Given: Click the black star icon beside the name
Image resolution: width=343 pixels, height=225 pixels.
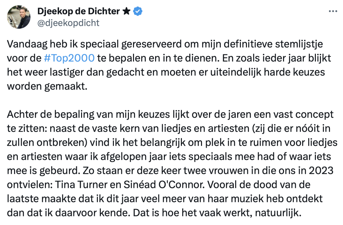Looking at the screenshot, I should click(126, 11).
